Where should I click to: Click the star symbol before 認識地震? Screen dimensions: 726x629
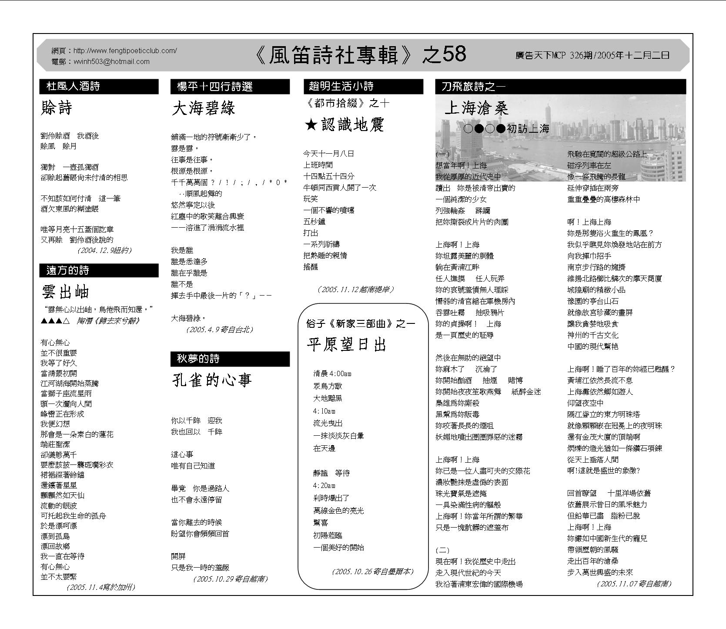pos(311,126)
